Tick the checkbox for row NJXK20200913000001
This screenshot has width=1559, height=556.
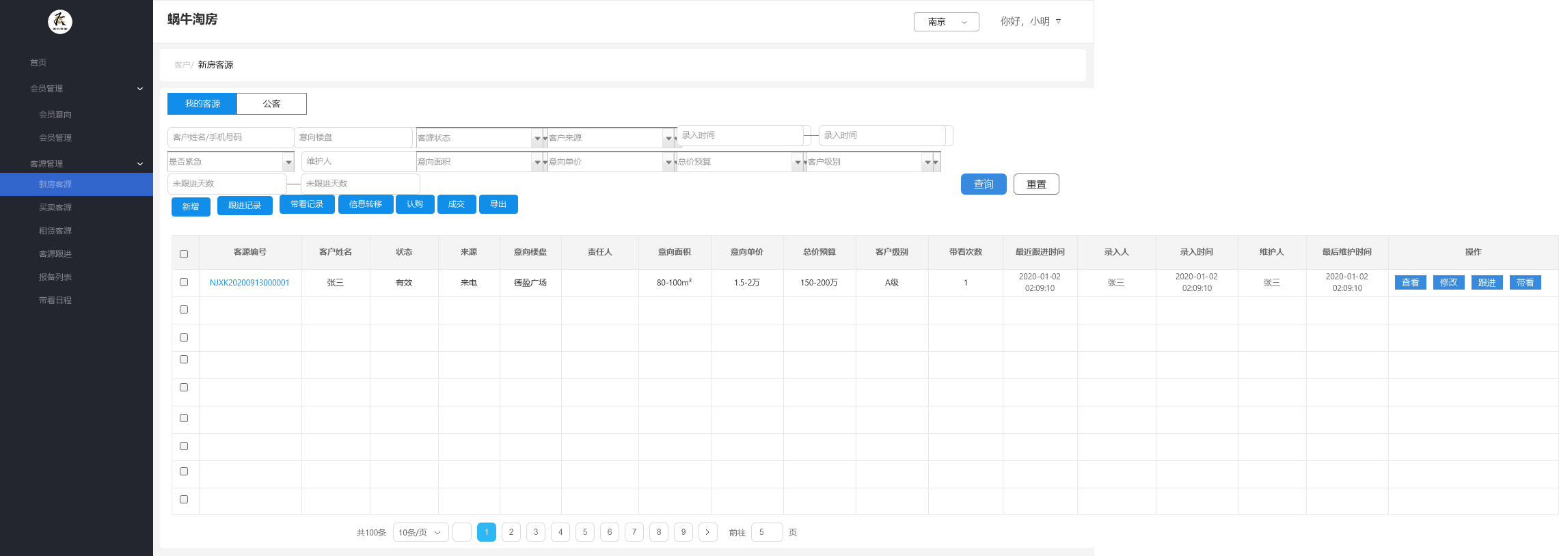pyautogui.click(x=184, y=282)
